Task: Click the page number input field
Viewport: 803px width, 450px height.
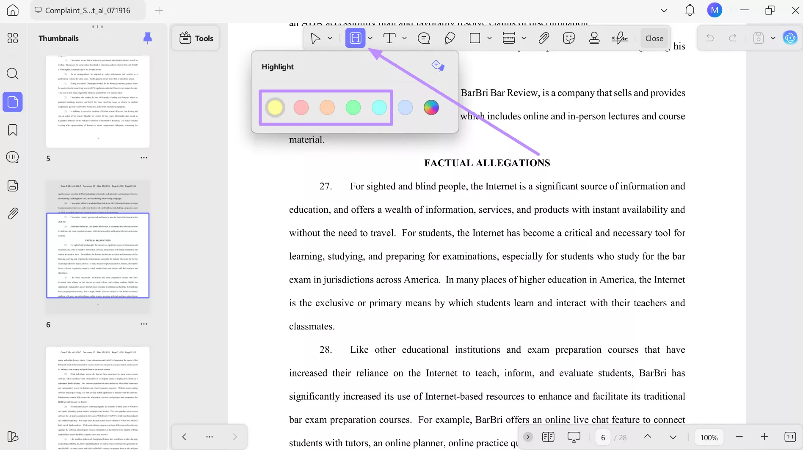Action: click(x=603, y=437)
